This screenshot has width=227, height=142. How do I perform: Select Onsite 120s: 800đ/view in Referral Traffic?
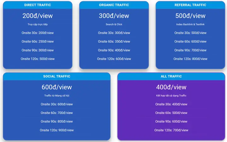tap(190, 59)
